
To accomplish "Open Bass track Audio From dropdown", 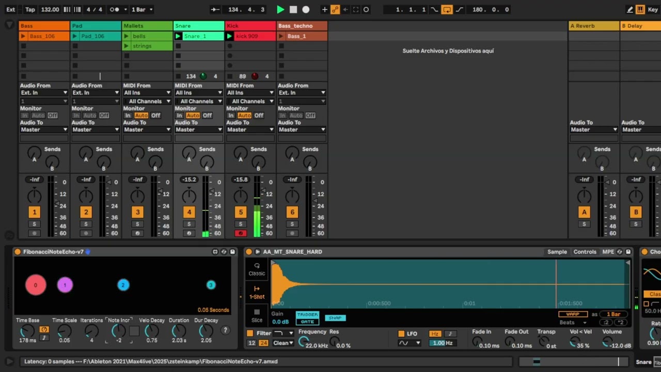I will pyautogui.click(x=44, y=93).
